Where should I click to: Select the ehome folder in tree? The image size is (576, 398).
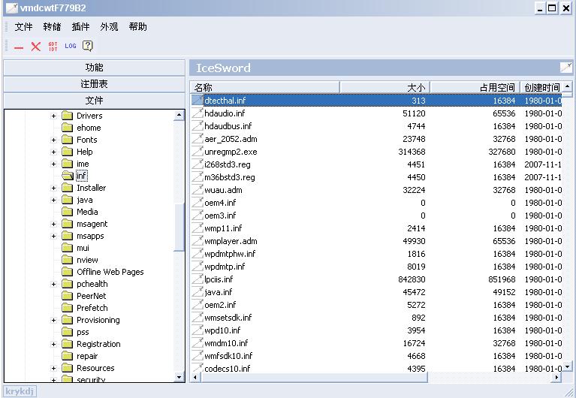[x=89, y=128]
